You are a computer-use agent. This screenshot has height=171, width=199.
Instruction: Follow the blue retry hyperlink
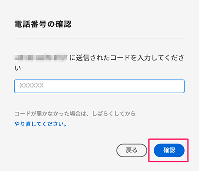[x=40, y=124]
